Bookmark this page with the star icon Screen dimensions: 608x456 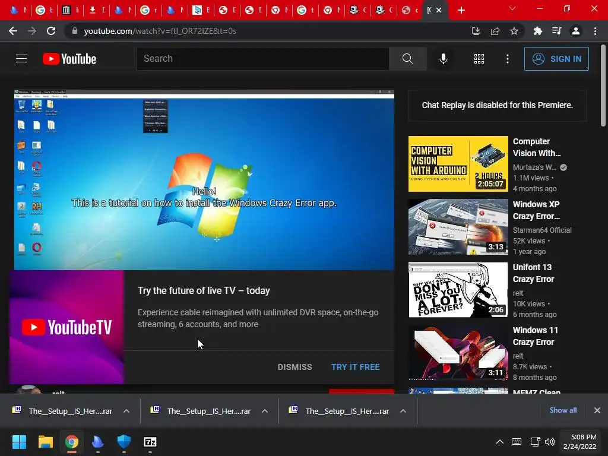514,31
